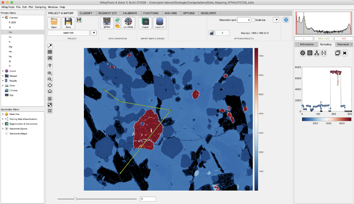This screenshot has width=354, height=204.
Task: Click the stacked rows layout icon
Action: click(x=50, y=99)
